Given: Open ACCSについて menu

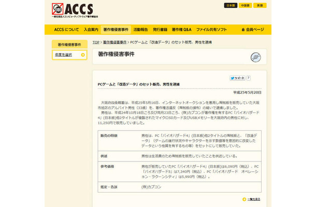Looking at the screenshot, I should point(66,29).
